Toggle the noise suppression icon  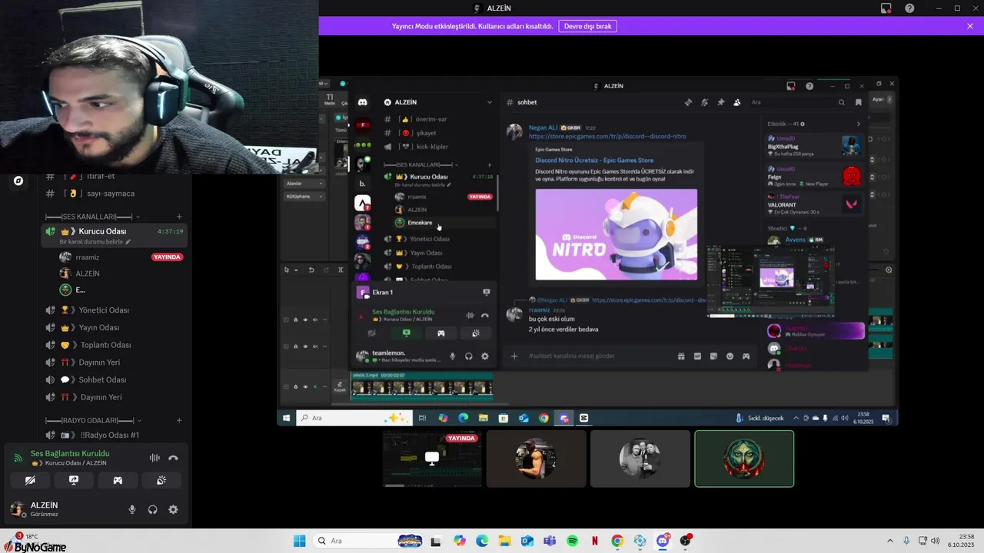click(x=155, y=458)
